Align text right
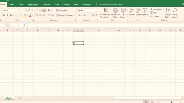The height and width of the screenshot is (103, 184). 44,15
